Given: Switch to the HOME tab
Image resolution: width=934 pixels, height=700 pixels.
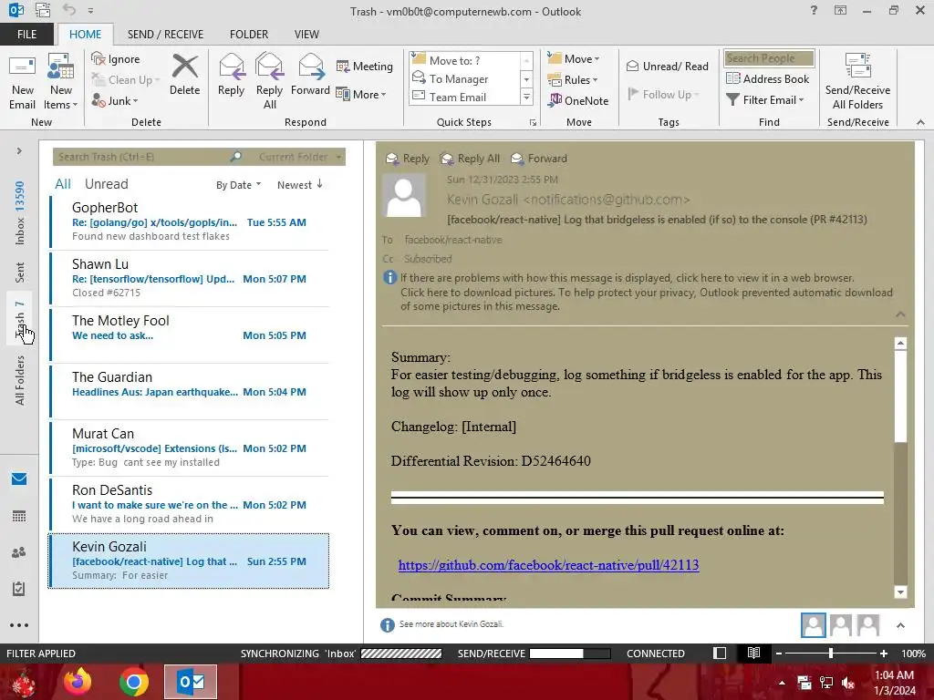Looking at the screenshot, I should 85,35.
